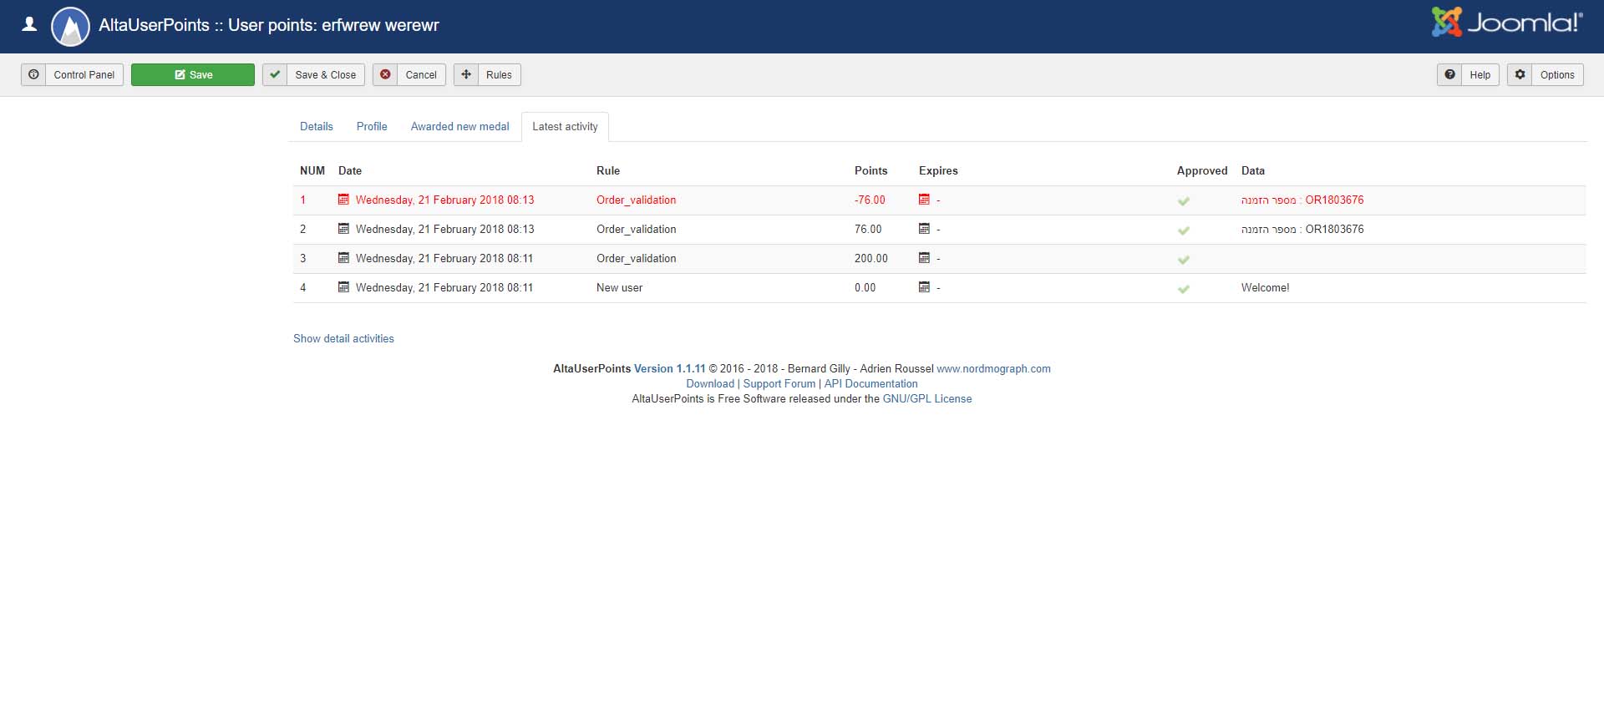Screen dimensions: 1604x719
Task: Click the Data column header
Action: point(1253,170)
